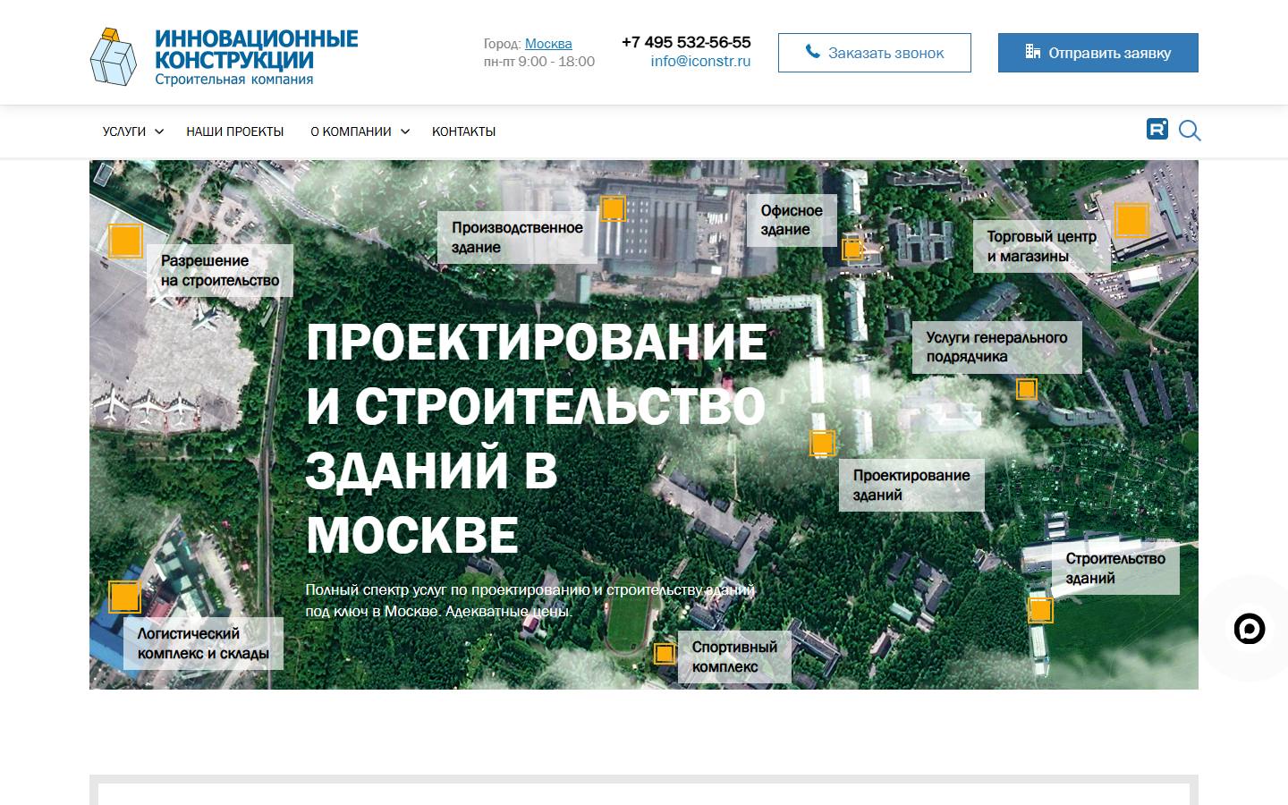Click the blue R badge icon

(x=1157, y=129)
